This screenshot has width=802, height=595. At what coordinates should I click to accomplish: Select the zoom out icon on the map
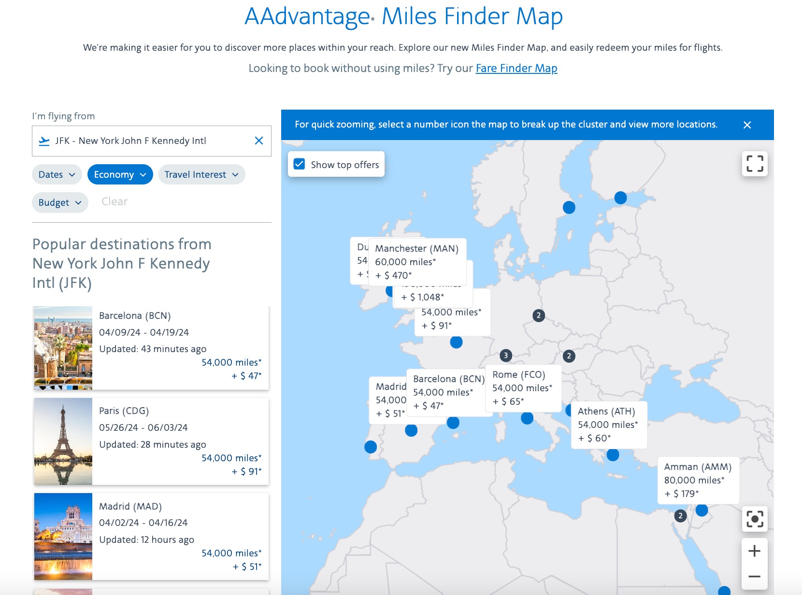tap(754, 576)
